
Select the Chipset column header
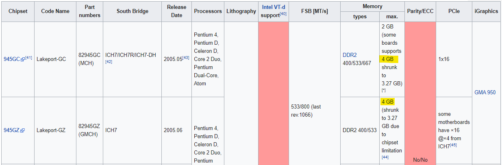(18, 11)
